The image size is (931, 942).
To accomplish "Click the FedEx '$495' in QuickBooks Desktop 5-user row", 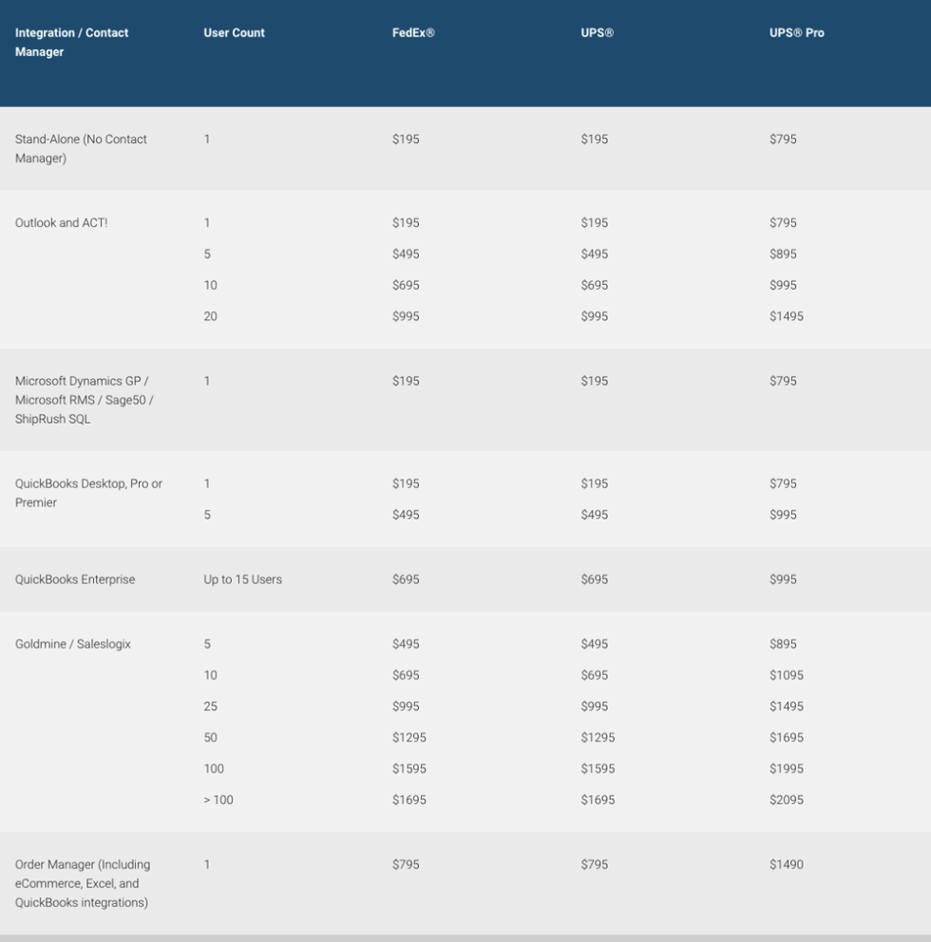I will click(x=406, y=515).
